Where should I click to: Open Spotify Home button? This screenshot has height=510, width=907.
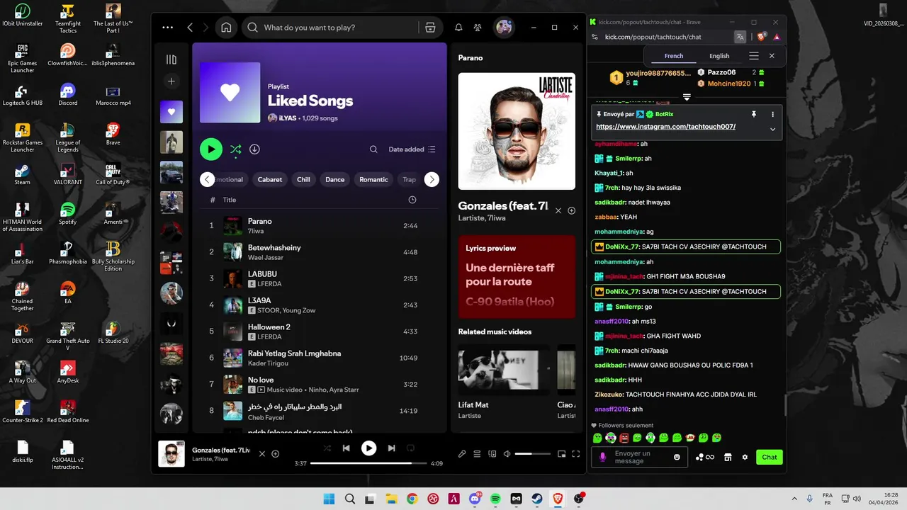[x=226, y=28]
